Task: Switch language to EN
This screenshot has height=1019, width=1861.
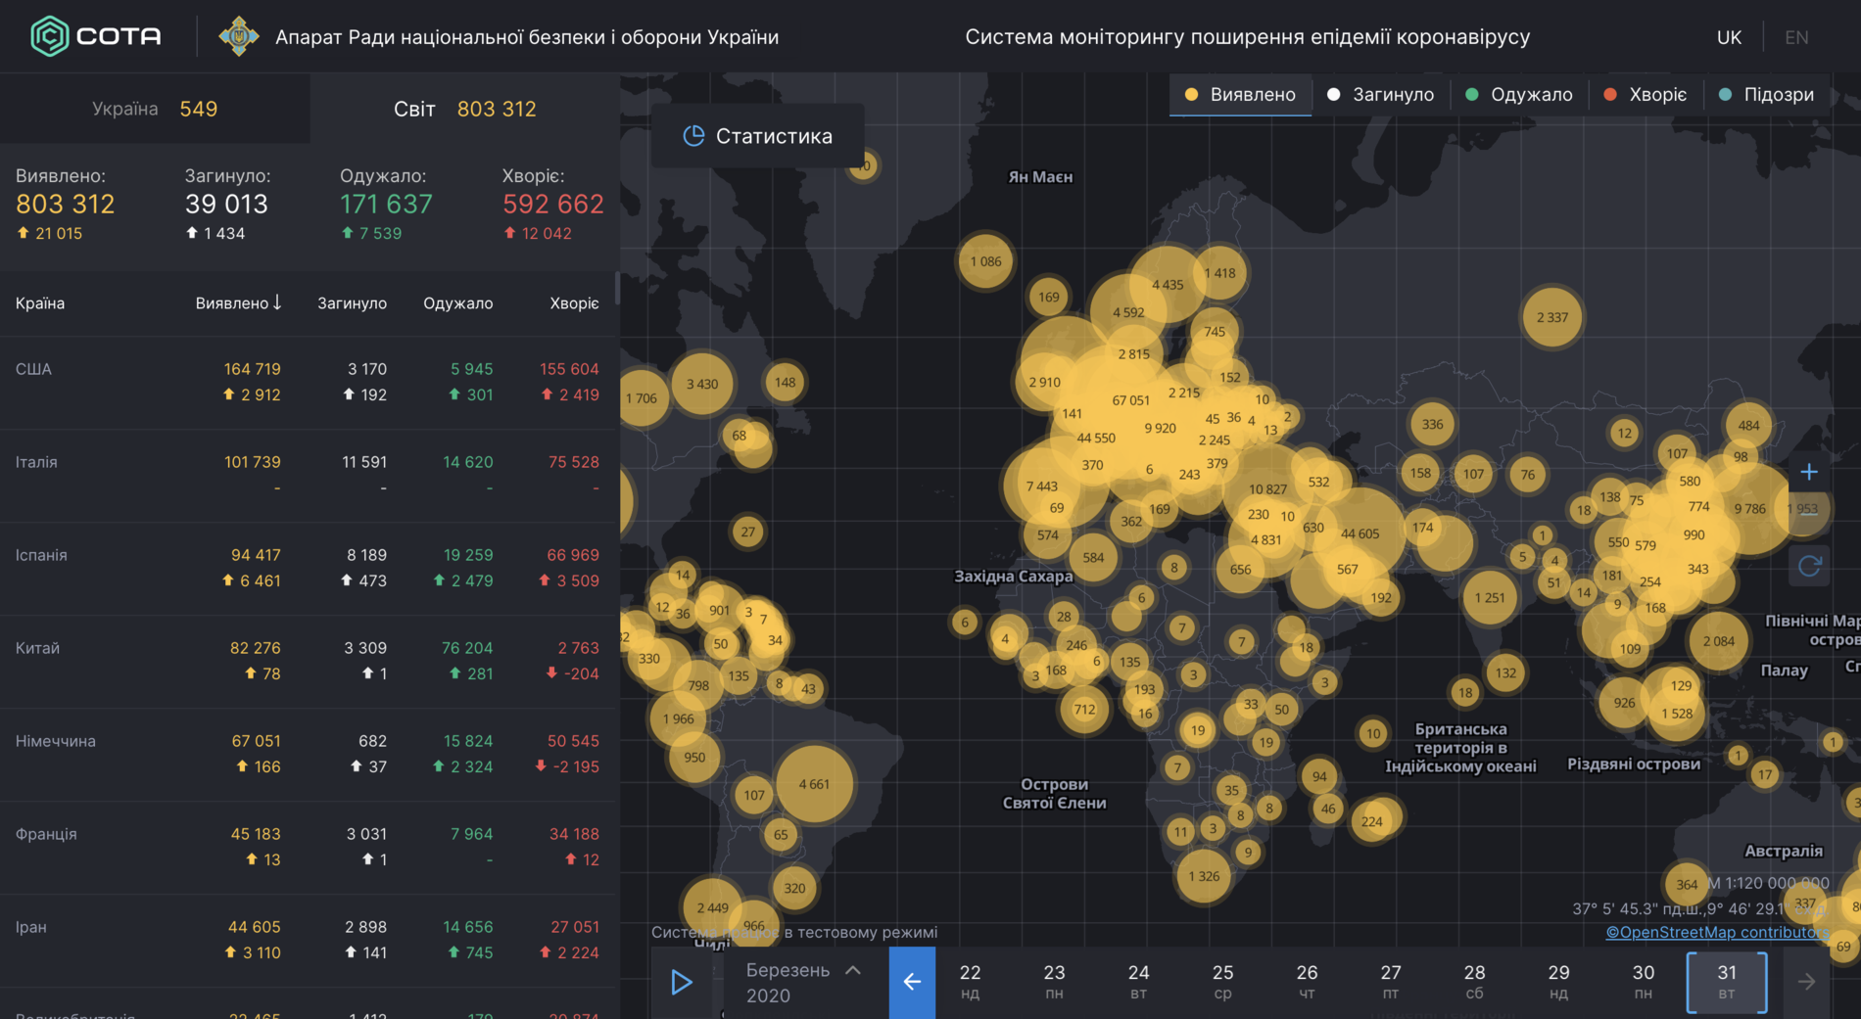Action: [1796, 37]
